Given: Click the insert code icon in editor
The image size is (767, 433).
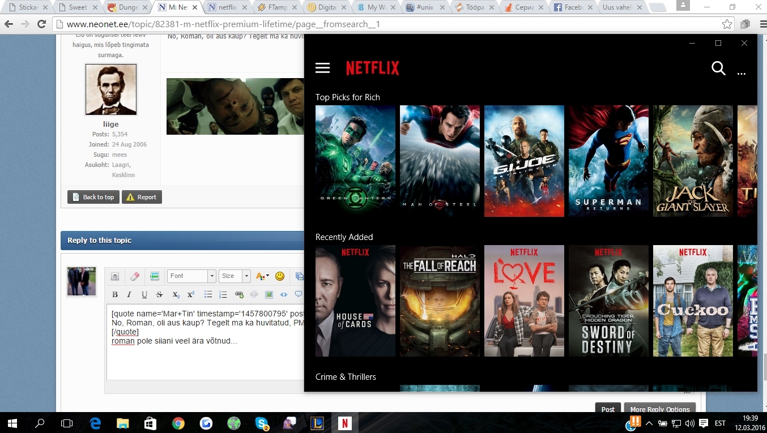Looking at the screenshot, I should (x=284, y=294).
